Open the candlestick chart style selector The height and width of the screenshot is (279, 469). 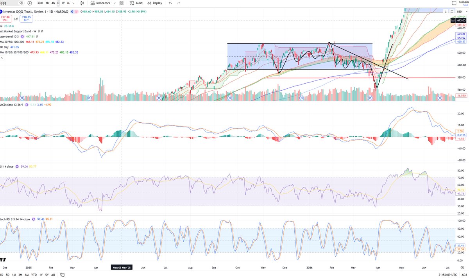click(x=82, y=3)
